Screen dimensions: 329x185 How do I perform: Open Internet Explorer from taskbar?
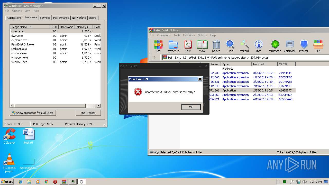tap(21, 182)
